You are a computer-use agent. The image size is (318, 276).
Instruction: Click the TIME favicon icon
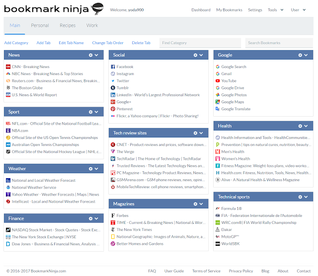tap(113, 222)
